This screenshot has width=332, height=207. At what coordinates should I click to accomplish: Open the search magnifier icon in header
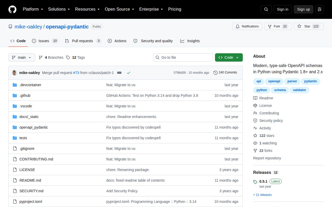point(266,9)
